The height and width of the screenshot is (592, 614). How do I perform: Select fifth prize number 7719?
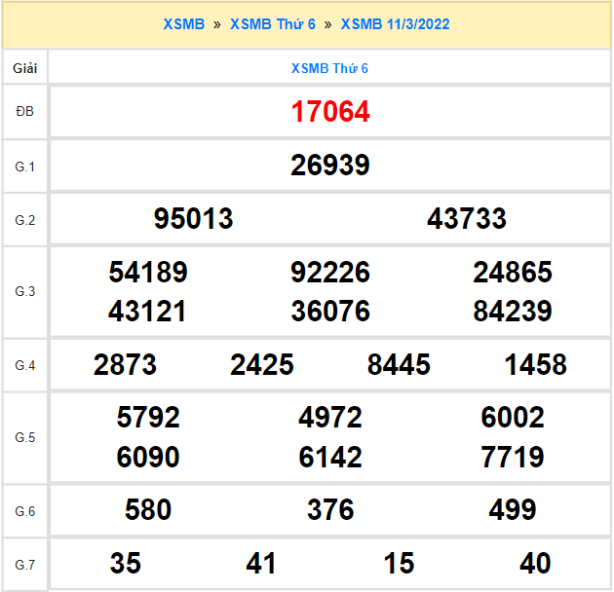point(513,457)
